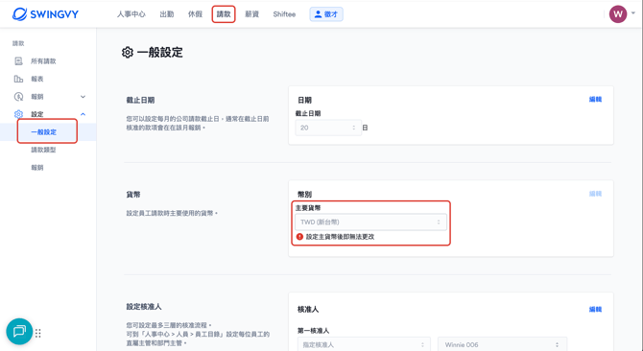Click 編輯 link in 幣別 card

point(595,194)
